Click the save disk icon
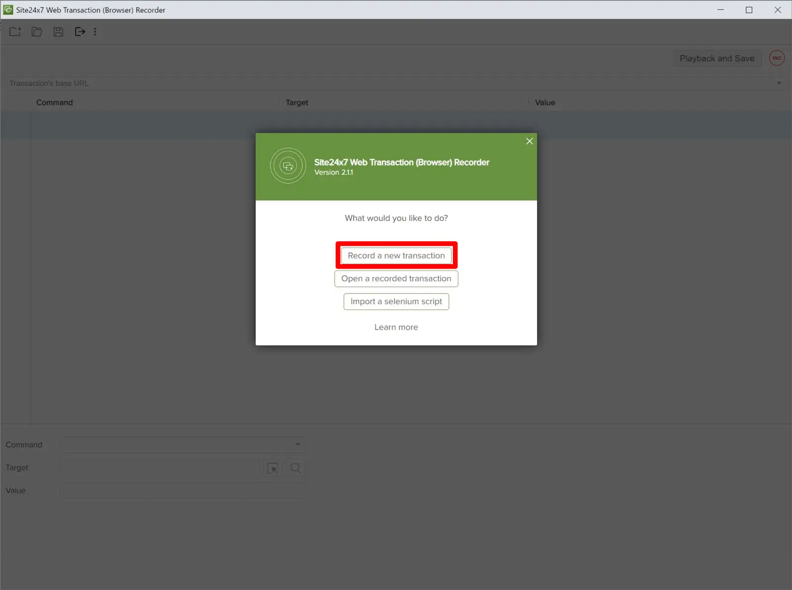The image size is (792, 590). [58, 32]
